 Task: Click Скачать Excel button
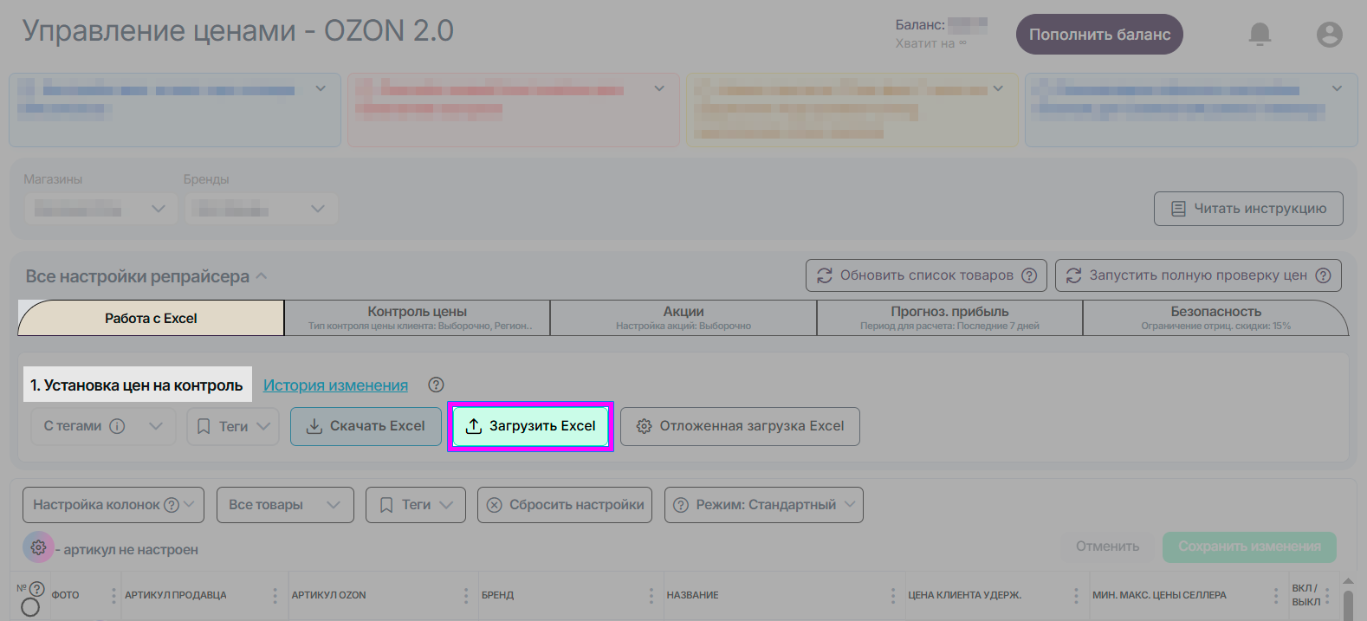tap(366, 426)
